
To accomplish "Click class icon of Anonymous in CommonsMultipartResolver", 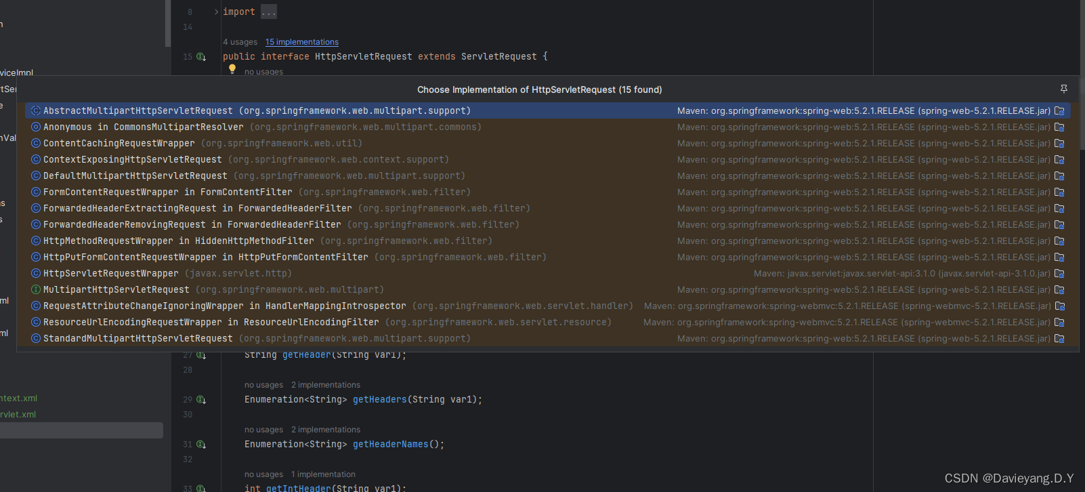I will pyautogui.click(x=36, y=127).
